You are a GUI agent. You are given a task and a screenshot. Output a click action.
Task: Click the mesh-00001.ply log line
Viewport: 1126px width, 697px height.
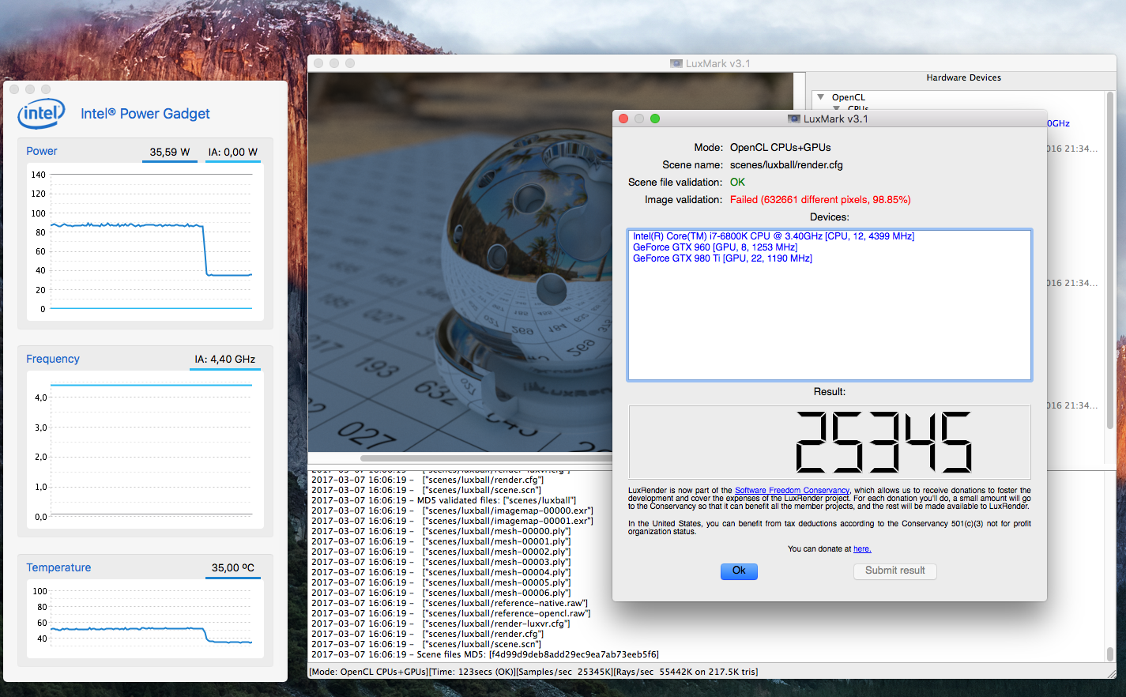(441, 541)
